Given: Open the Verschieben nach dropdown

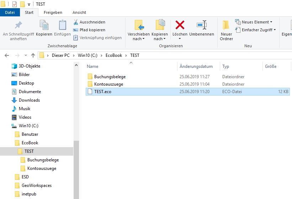Looking at the screenshot, I should [139, 37].
